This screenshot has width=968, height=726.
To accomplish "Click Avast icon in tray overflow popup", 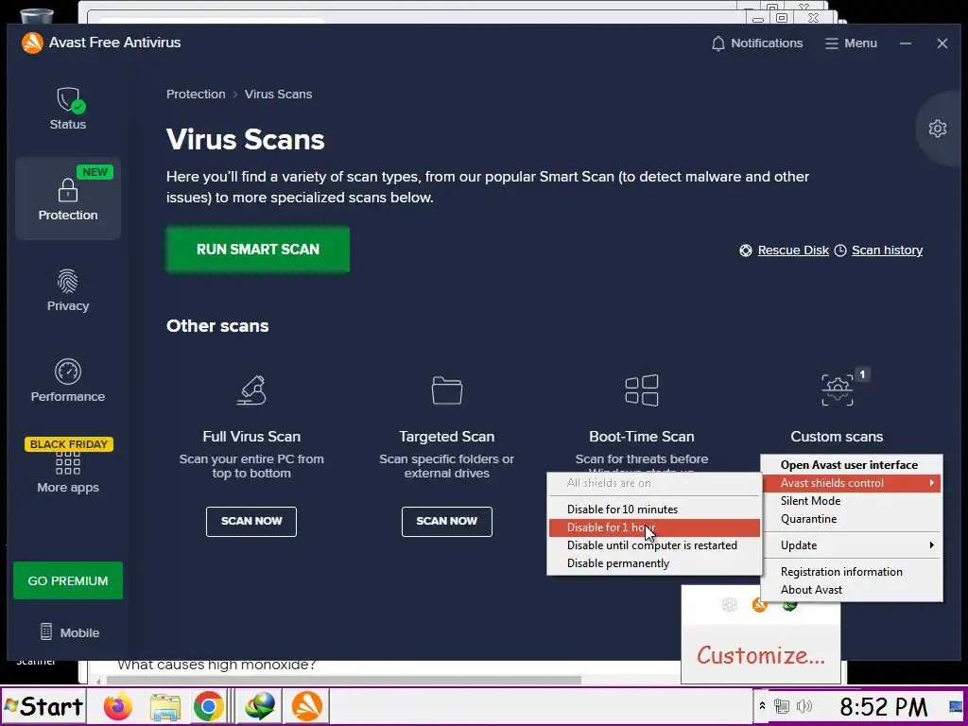I will [759, 605].
